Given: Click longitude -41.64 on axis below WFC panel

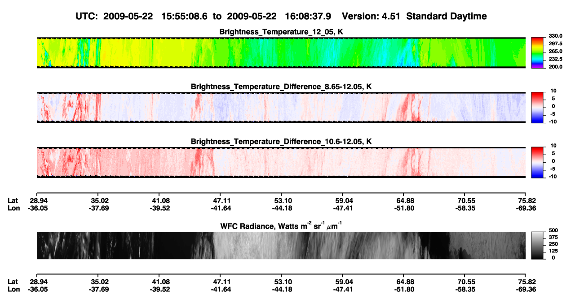Looking at the screenshot, I should pyautogui.click(x=221, y=289).
